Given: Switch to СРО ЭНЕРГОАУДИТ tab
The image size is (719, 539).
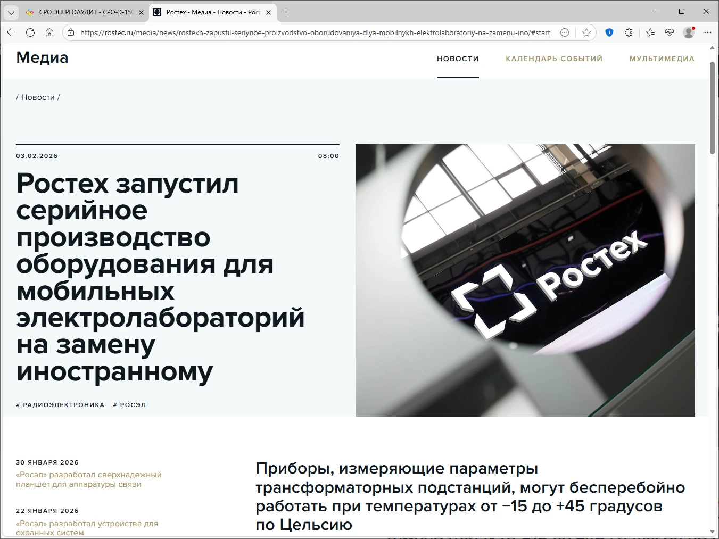Looking at the screenshot, I should [x=85, y=12].
